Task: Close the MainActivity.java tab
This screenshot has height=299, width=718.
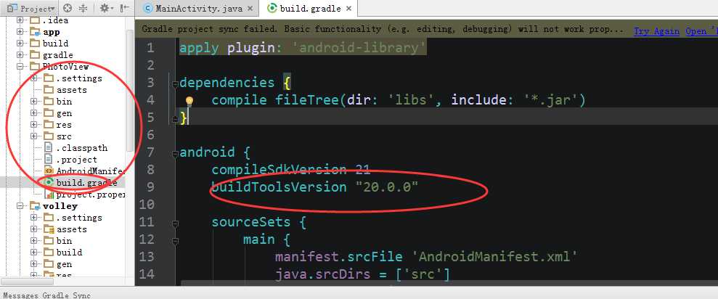Action: (x=250, y=8)
